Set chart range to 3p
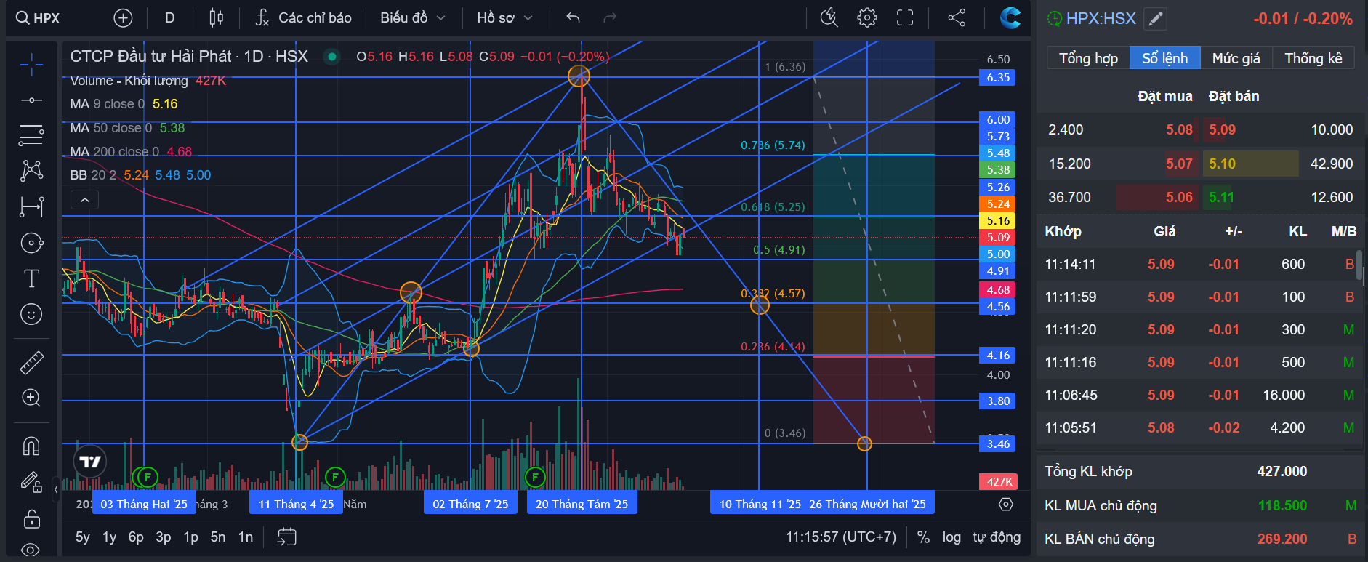Viewport: 1368px width, 562px height. pyautogui.click(x=164, y=537)
